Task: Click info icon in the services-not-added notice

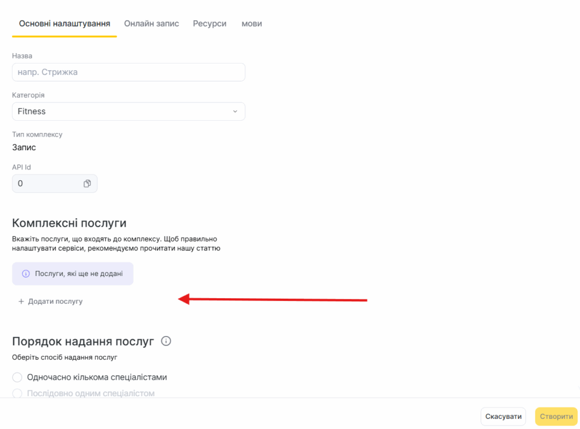Action: pos(25,274)
